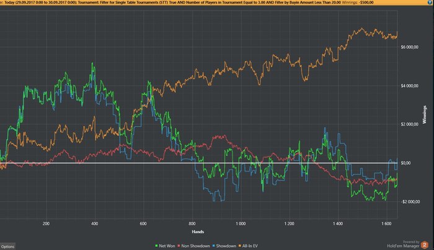Select the Net Won legend label
This screenshot has width=434, height=250.
click(x=167, y=246)
